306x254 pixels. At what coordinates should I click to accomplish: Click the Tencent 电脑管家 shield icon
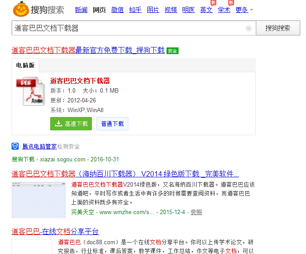[x=15, y=146]
